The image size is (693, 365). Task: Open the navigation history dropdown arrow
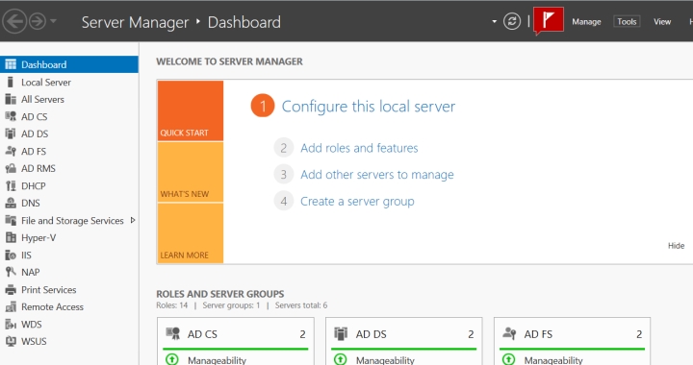click(53, 21)
